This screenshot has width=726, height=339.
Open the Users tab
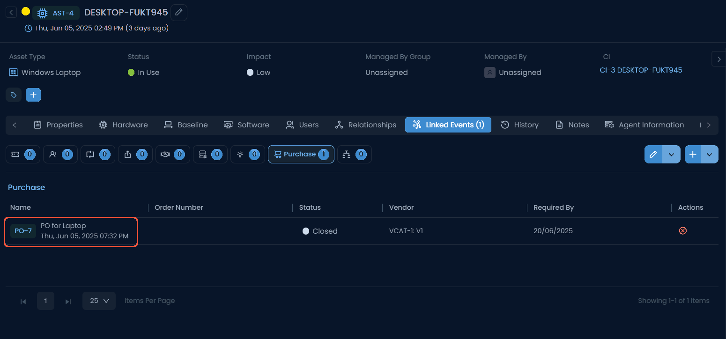pyautogui.click(x=303, y=125)
